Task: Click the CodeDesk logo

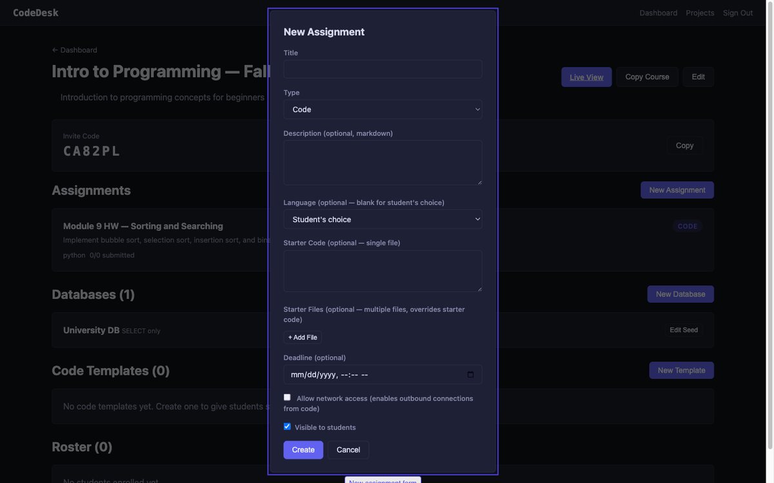Action: 35,13
